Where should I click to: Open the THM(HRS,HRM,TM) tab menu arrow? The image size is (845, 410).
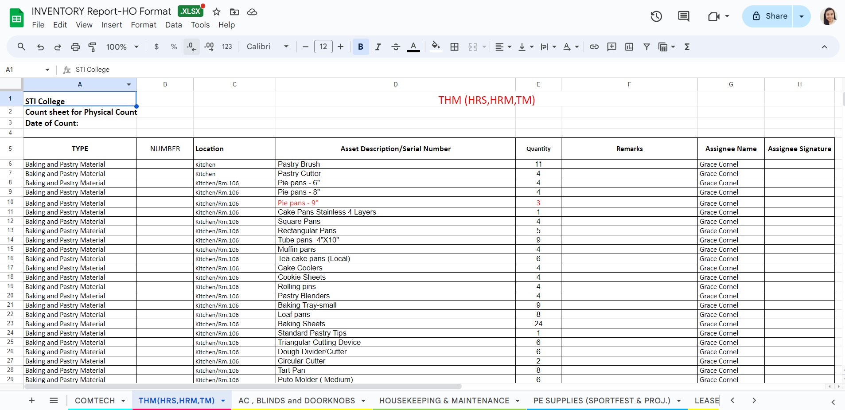click(223, 401)
